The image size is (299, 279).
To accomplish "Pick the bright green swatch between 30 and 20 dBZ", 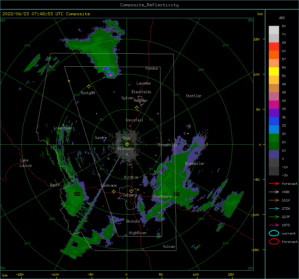I will 274,138.
